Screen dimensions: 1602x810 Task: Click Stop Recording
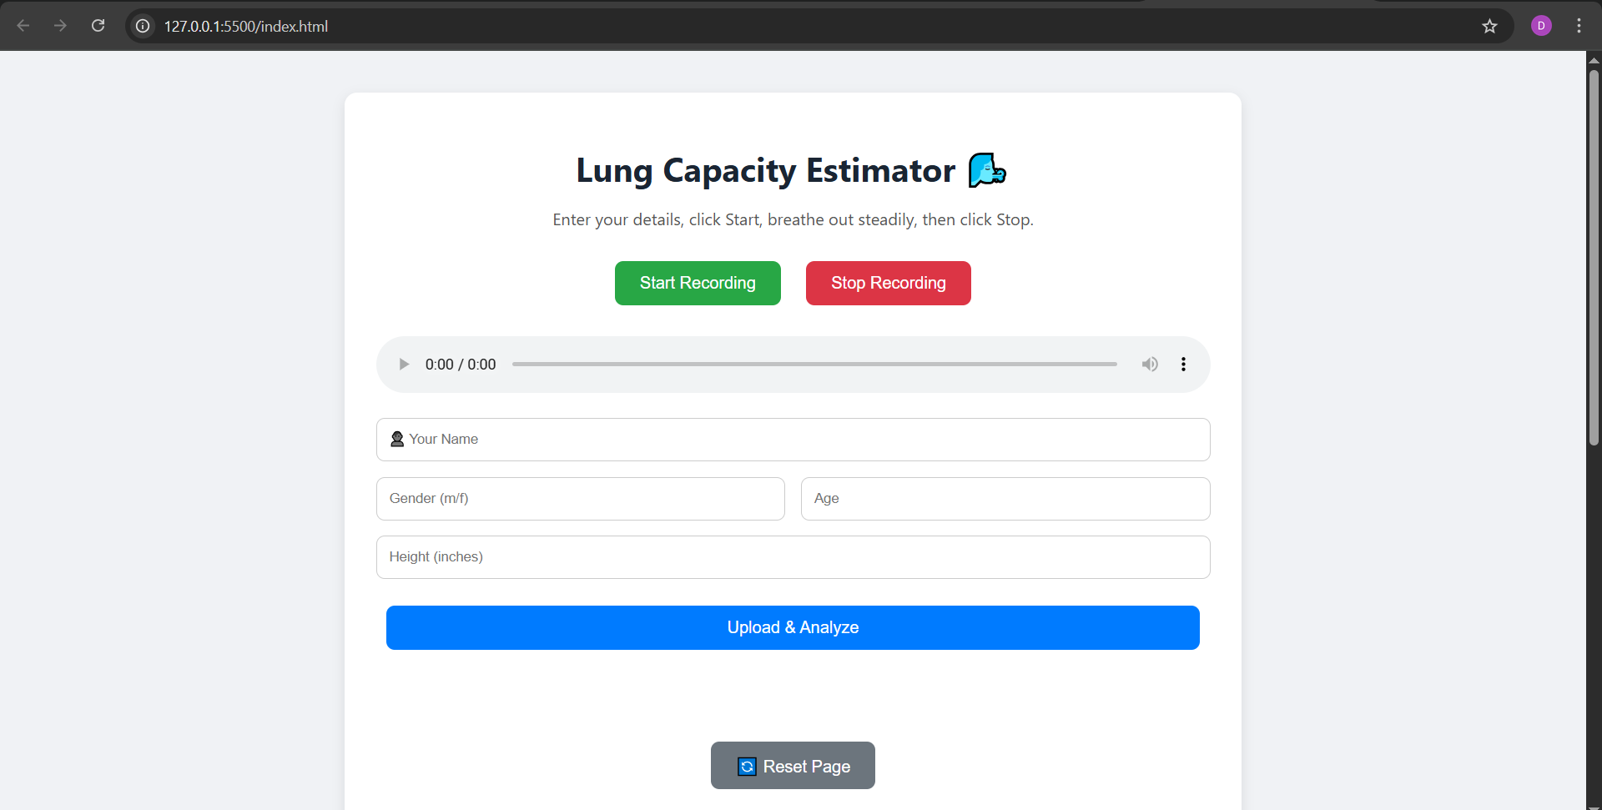tap(888, 283)
